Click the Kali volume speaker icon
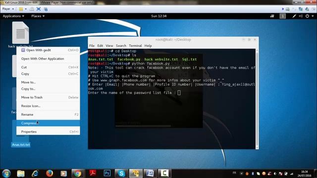The image size is (317, 178). click(301, 16)
